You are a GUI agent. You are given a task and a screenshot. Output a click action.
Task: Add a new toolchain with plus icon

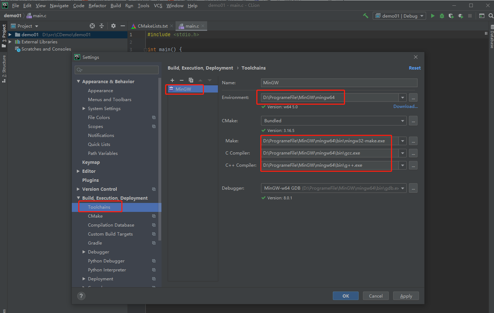click(x=172, y=80)
